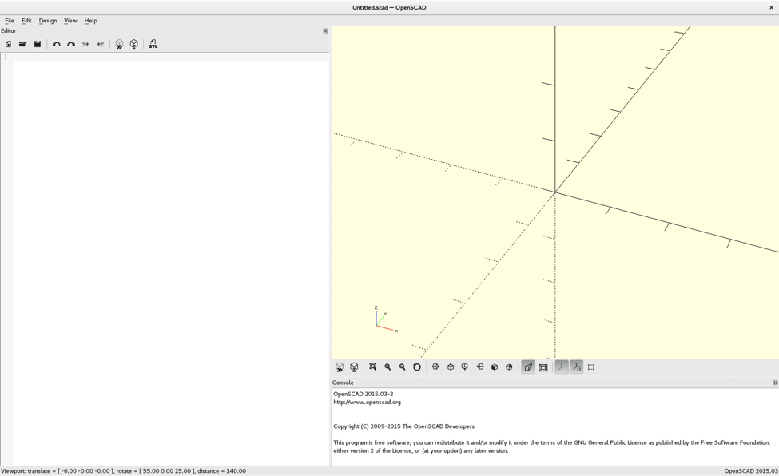Click in the code editor on line 1
The image size is (779, 476).
point(172,57)
